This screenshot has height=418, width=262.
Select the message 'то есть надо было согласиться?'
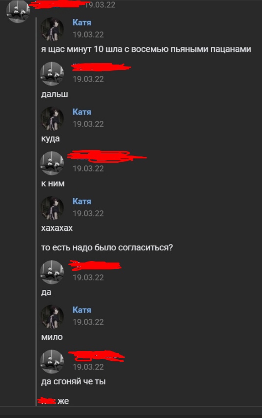click(107, 248)
